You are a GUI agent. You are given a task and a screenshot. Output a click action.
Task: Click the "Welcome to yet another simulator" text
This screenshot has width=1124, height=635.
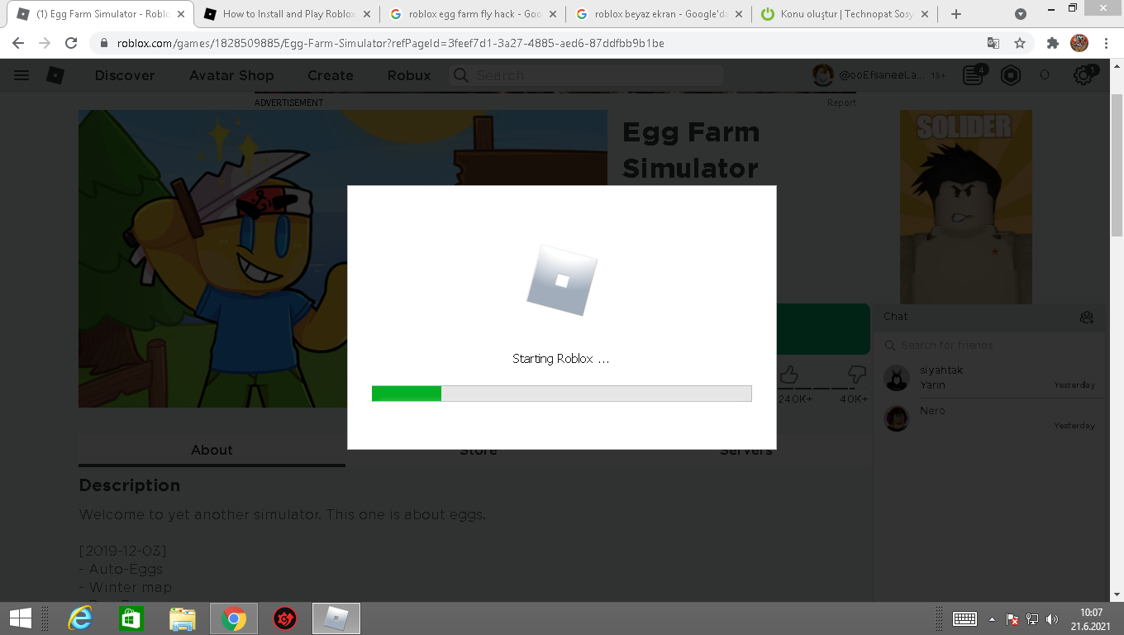tap(283, 514)
